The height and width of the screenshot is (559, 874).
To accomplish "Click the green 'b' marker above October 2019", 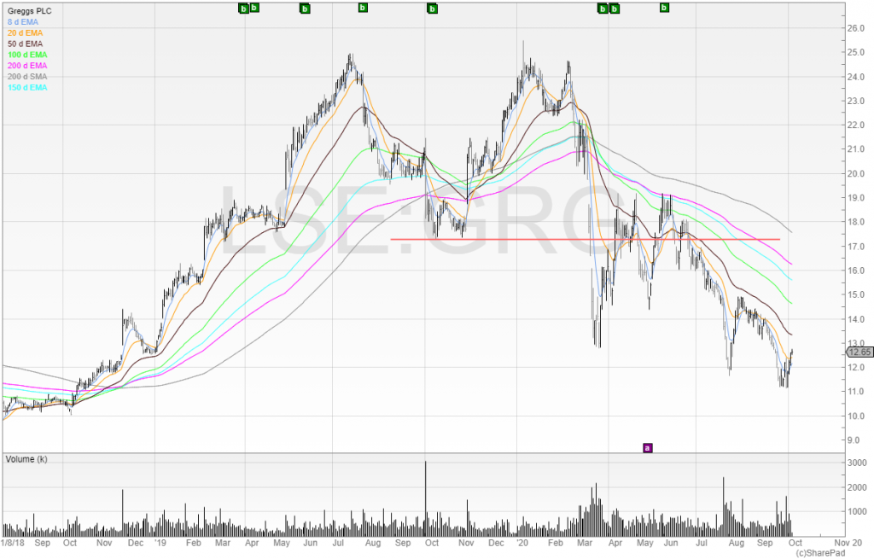I will point(432,9).
